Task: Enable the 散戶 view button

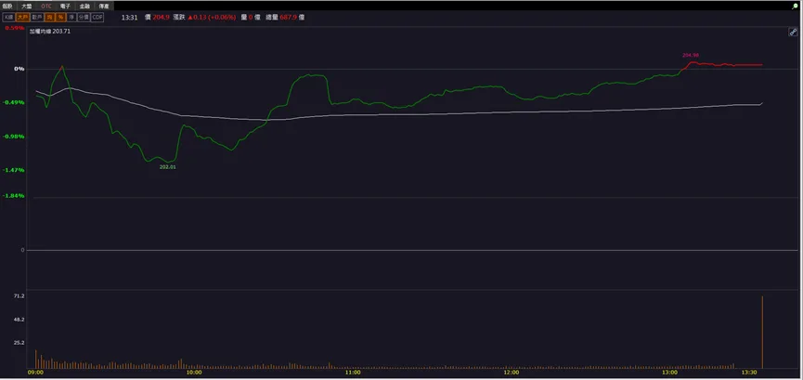Action: (37, 18)
